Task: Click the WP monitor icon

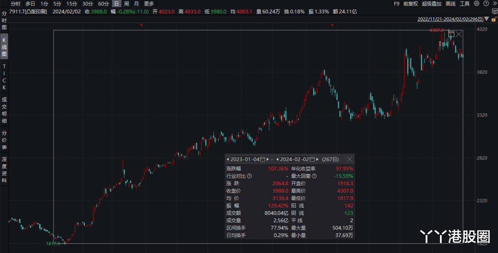Action: [x=495, y=12]
